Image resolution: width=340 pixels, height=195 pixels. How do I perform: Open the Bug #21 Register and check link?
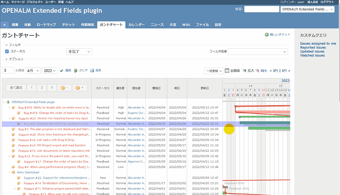click(57, 124)
